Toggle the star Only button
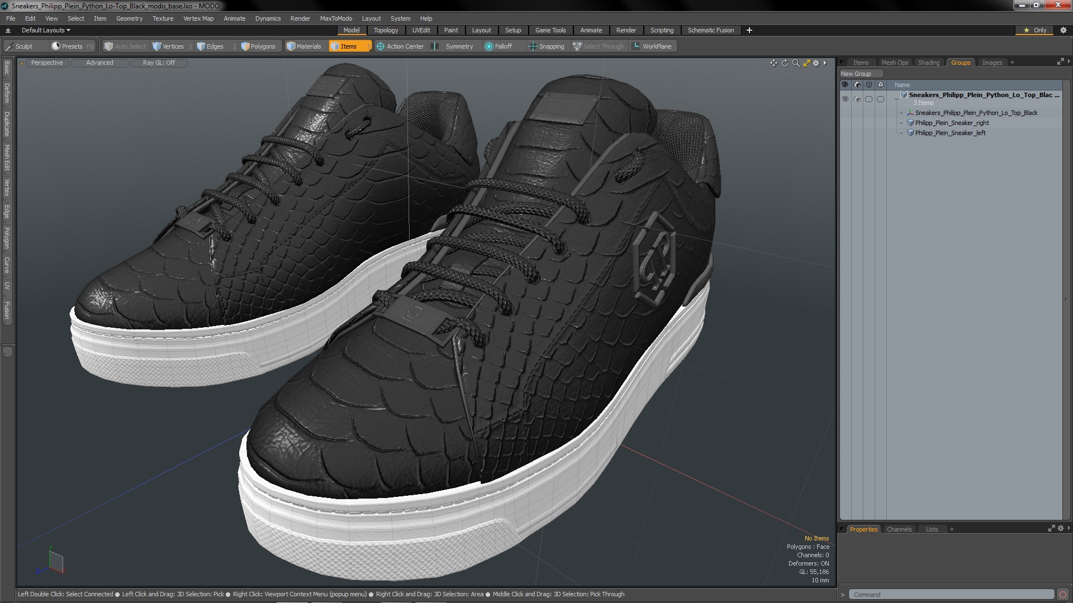 (x=1035, y=30)
